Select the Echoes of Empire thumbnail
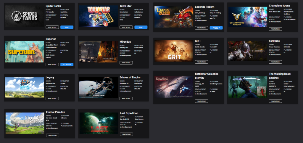303x143 pixels. [x=99, y=87]
